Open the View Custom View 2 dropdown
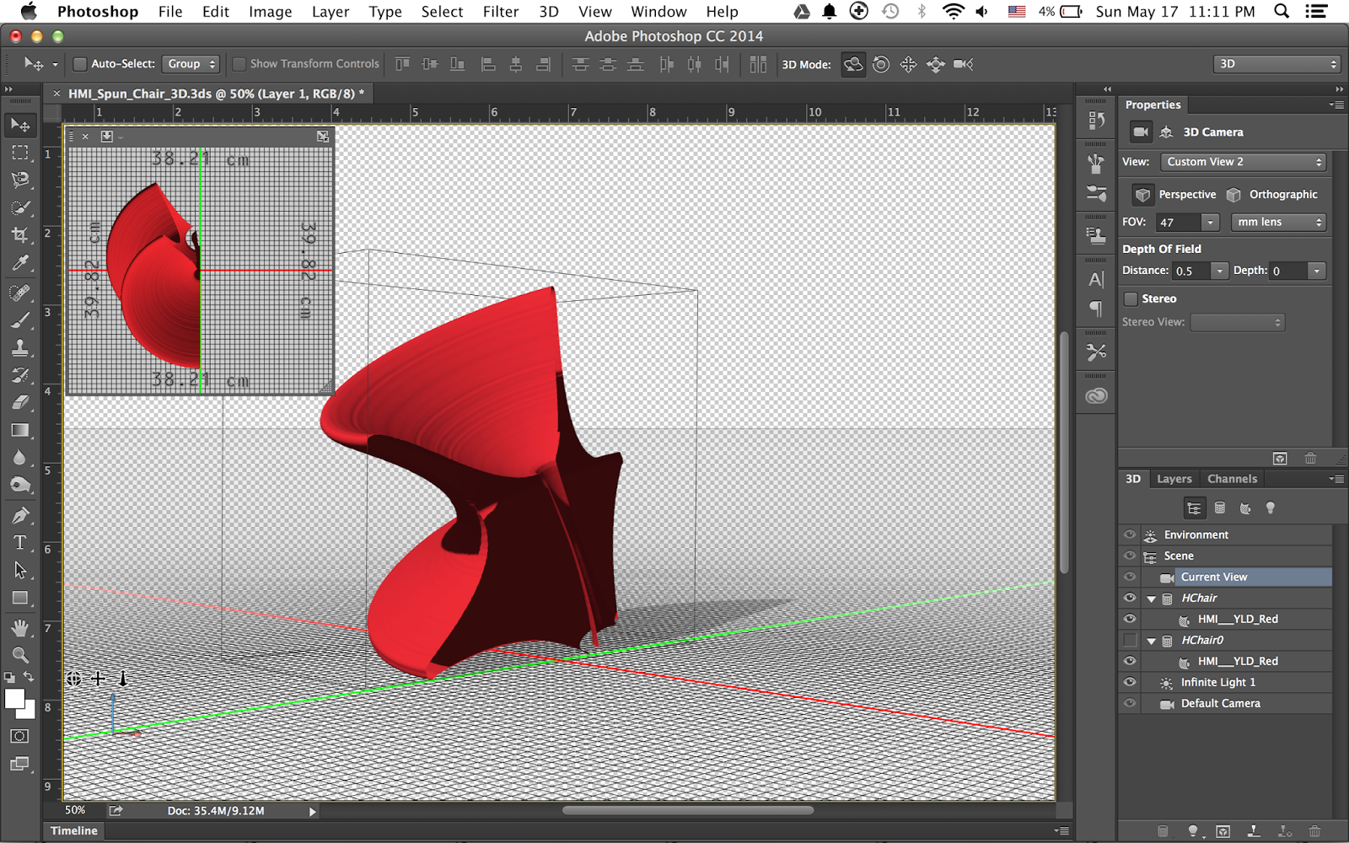Image resolution: width=1349 pixels, height=843 pixels. [x=1244, y=162]
